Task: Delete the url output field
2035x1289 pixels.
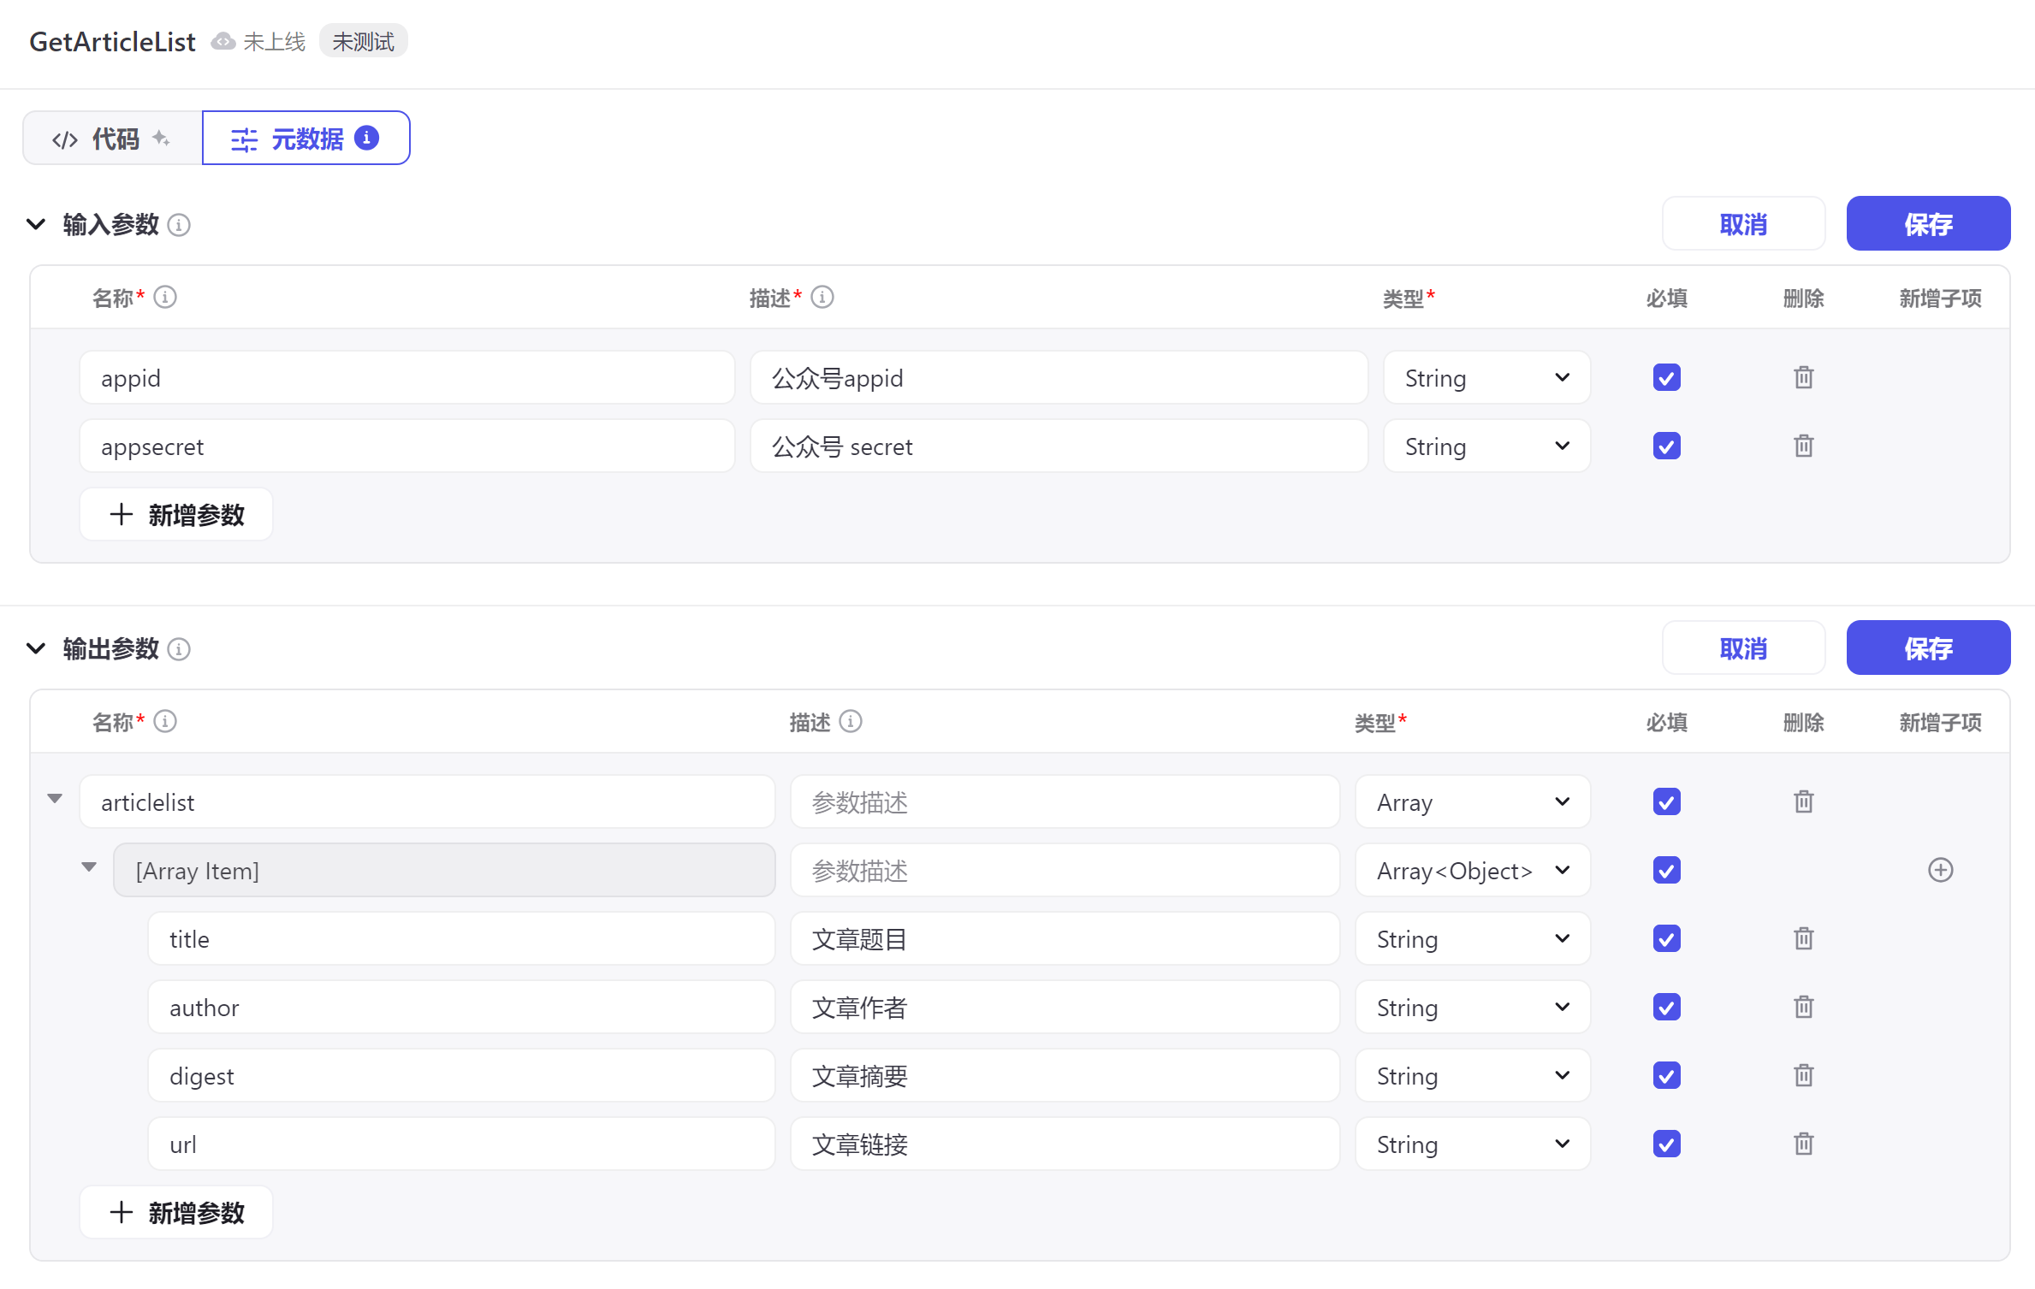Action: [1803, 1144]
